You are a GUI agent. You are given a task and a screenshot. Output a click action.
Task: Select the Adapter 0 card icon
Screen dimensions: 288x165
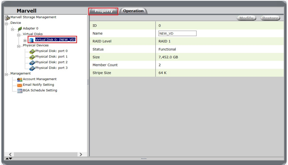19,29
